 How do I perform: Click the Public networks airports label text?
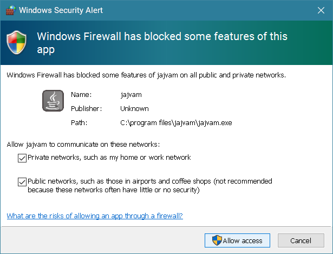(x=150, y=185)
